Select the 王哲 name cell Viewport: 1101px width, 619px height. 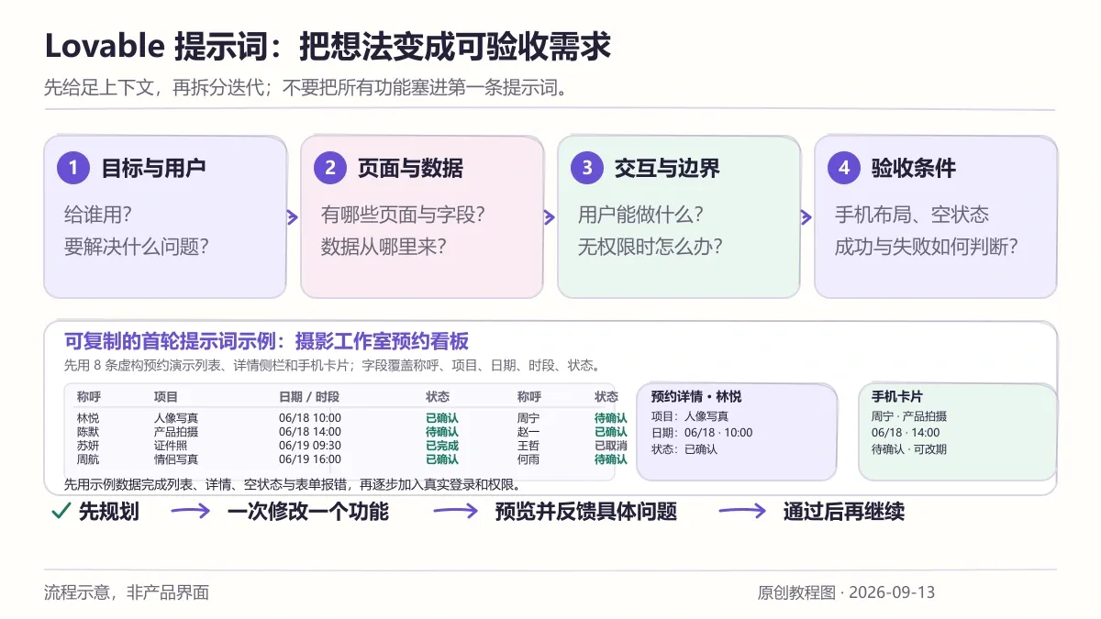(528, 446)
